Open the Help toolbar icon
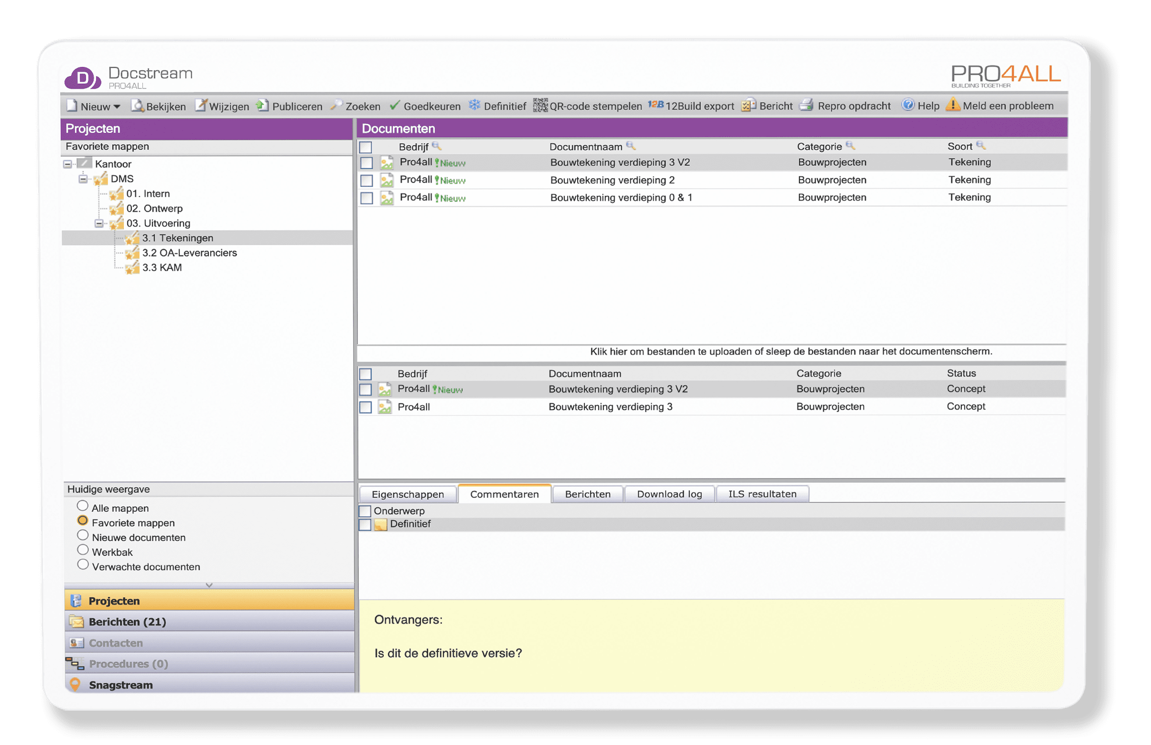Image resolution: width=1151 pixels, height=745 pixels. pyautogui.click(x=908, y=105)
